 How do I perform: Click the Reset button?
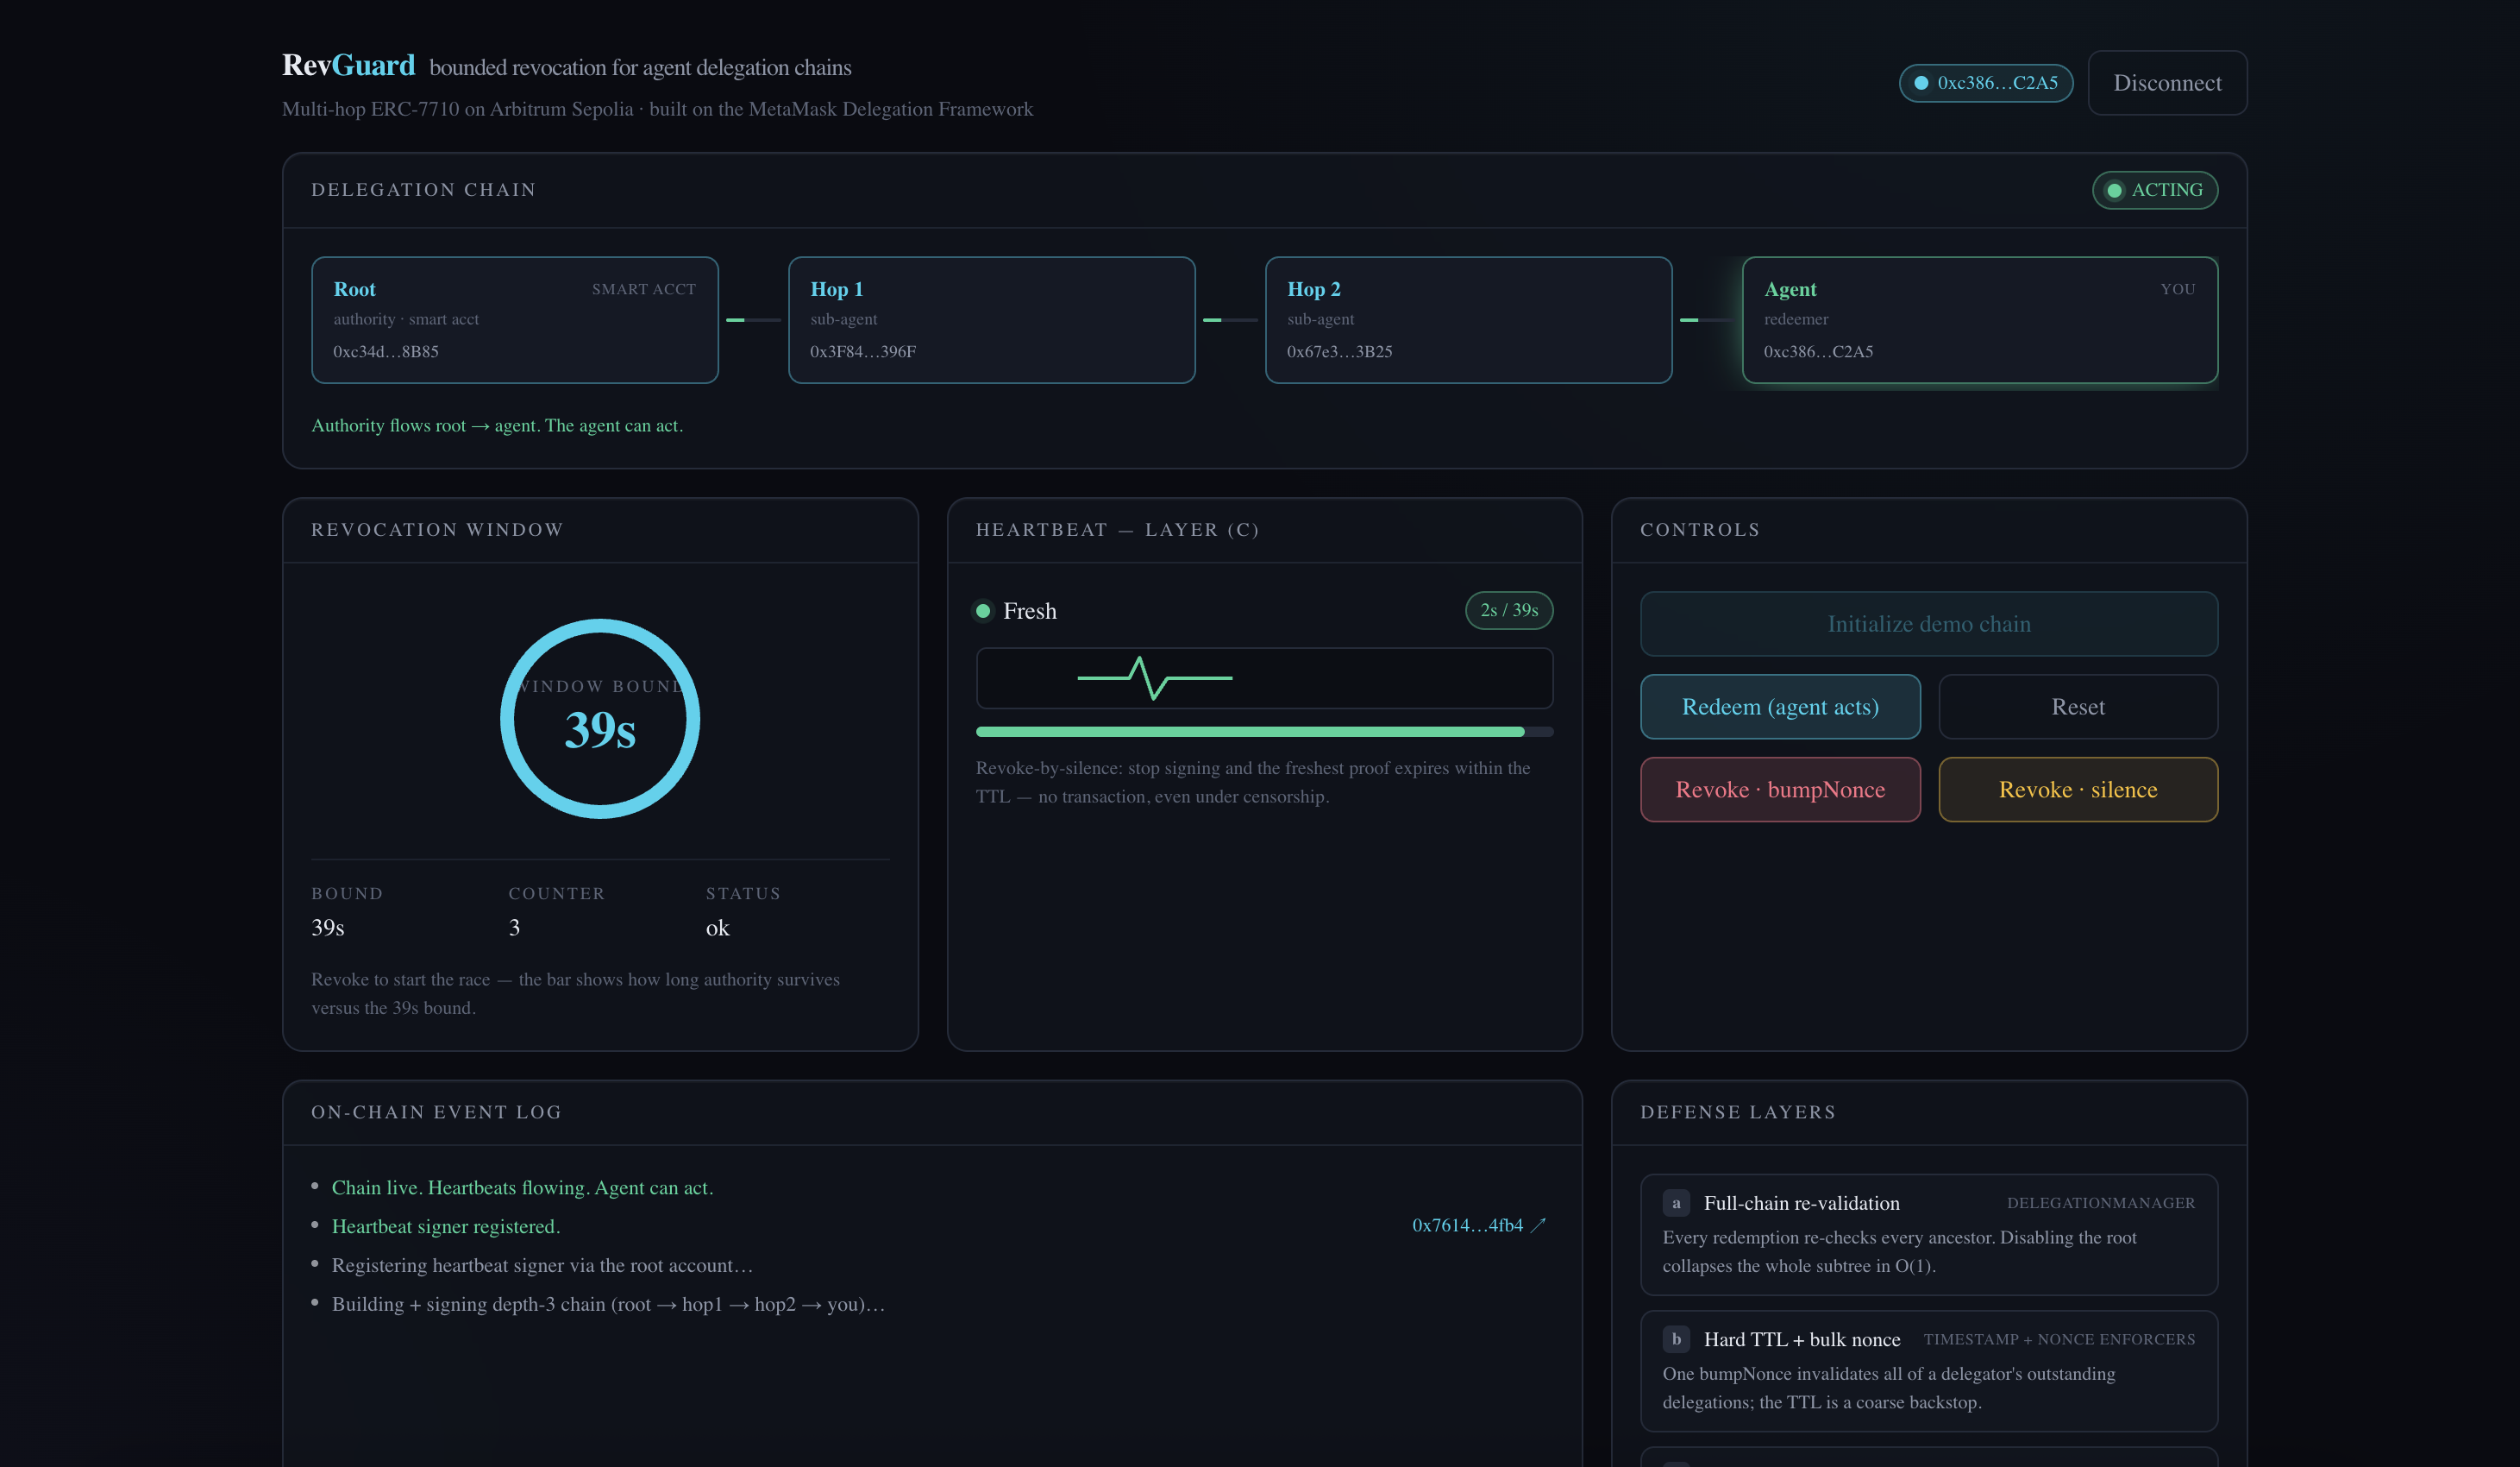pos(2078,707)
